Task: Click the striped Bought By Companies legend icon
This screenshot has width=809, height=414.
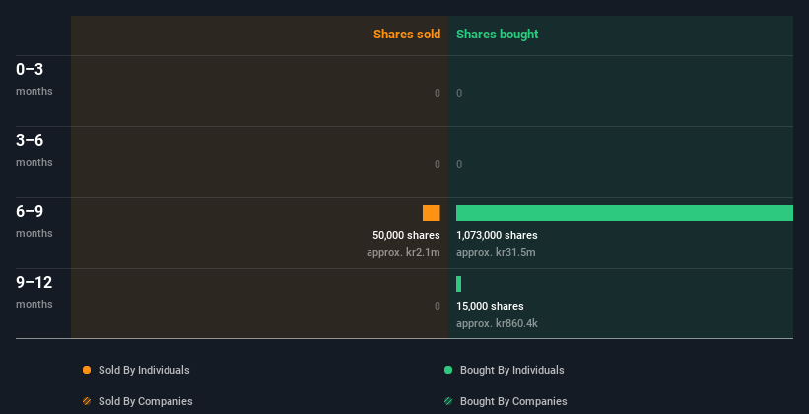Action: click(x=448, y=401)
